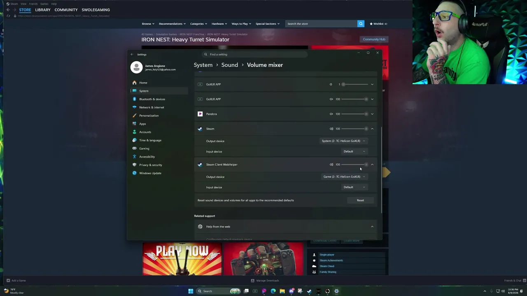The width and height of the screenshot is (527, 296).
Task: Open the Steam store Browse menu
Action: point(148,24)
